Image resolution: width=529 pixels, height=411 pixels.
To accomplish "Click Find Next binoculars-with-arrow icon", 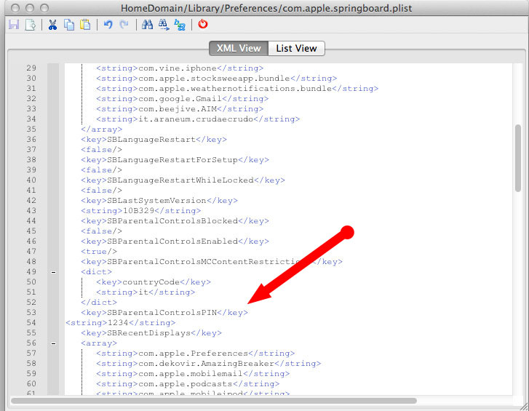I will point(164,25).
